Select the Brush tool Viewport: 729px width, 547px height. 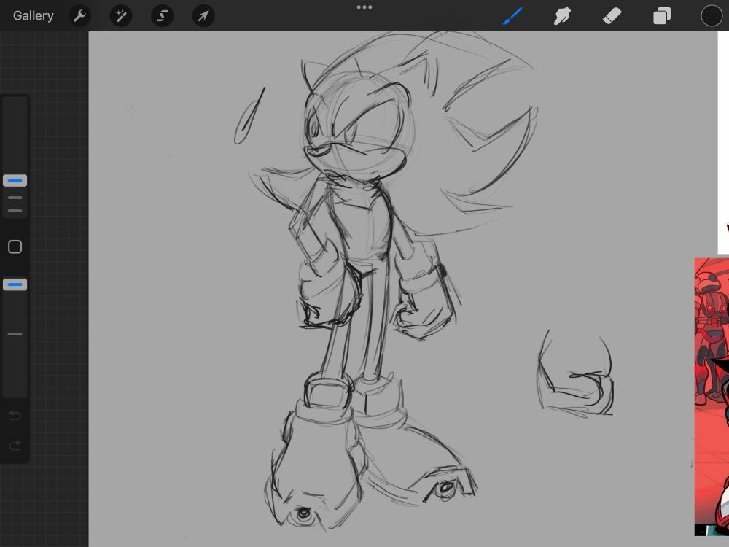click(x=512, y=16)
